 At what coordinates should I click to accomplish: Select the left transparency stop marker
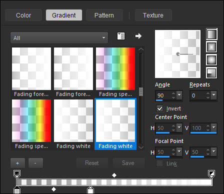[17, 174]
